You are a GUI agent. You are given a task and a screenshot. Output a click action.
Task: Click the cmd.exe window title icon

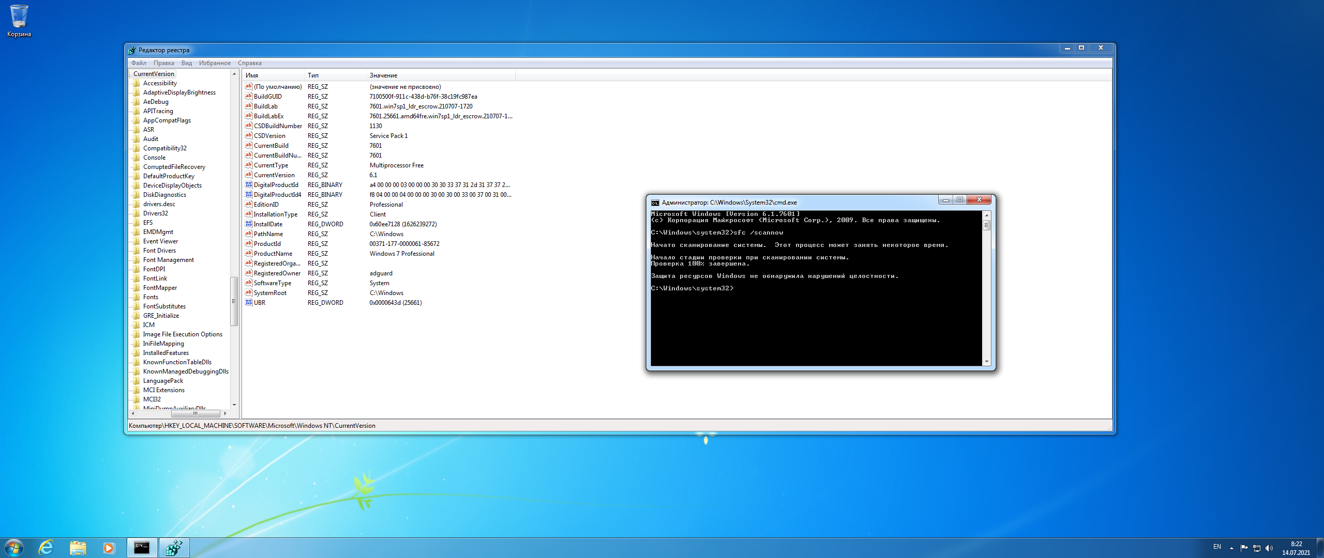click(x=655, y=203)
